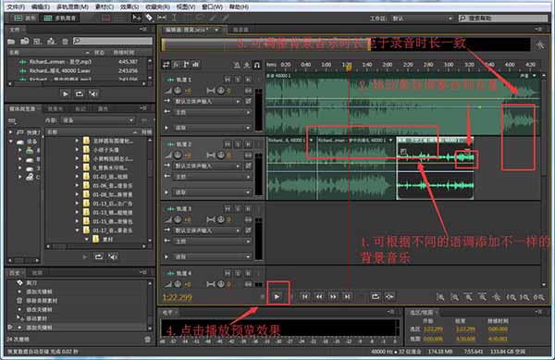This screenshot has width=555, height=360.
Task: Click the sends view icon above tracks
Action: click(x=186, y=65)
